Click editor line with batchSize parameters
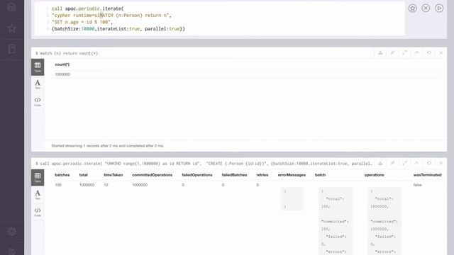This screenshot has width=454, height=255. [118, 28]
